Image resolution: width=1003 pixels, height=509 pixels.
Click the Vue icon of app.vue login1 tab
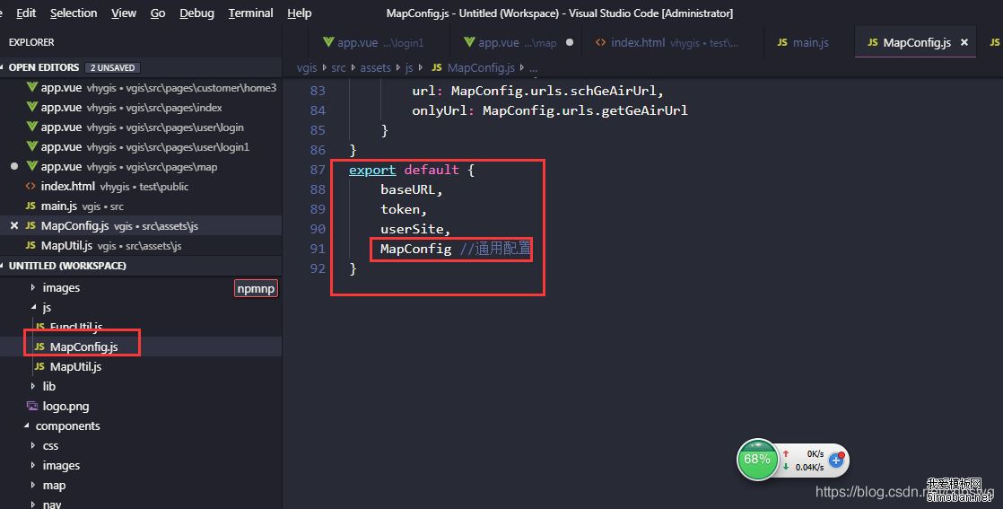click(327, 42)
